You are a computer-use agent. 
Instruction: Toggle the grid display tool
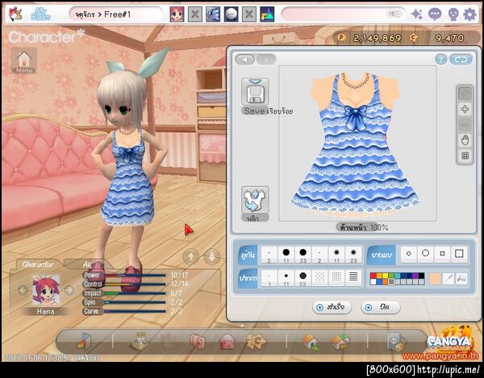[465, 156]
